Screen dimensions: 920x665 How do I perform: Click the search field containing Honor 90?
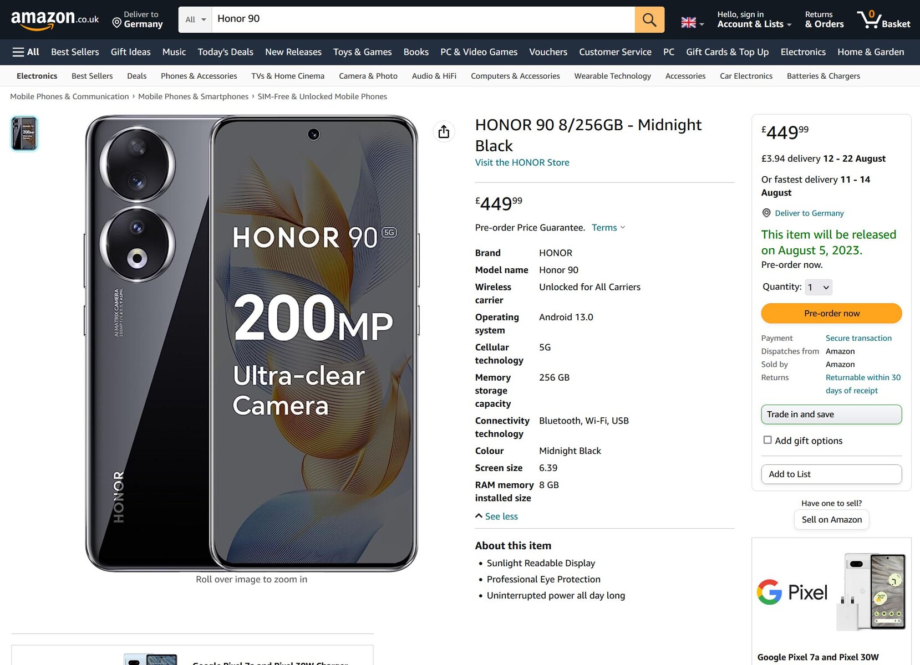coord(423,19)
